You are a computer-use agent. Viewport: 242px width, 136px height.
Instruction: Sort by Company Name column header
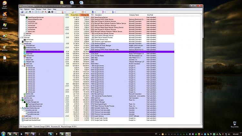click(x=134, y=15)
